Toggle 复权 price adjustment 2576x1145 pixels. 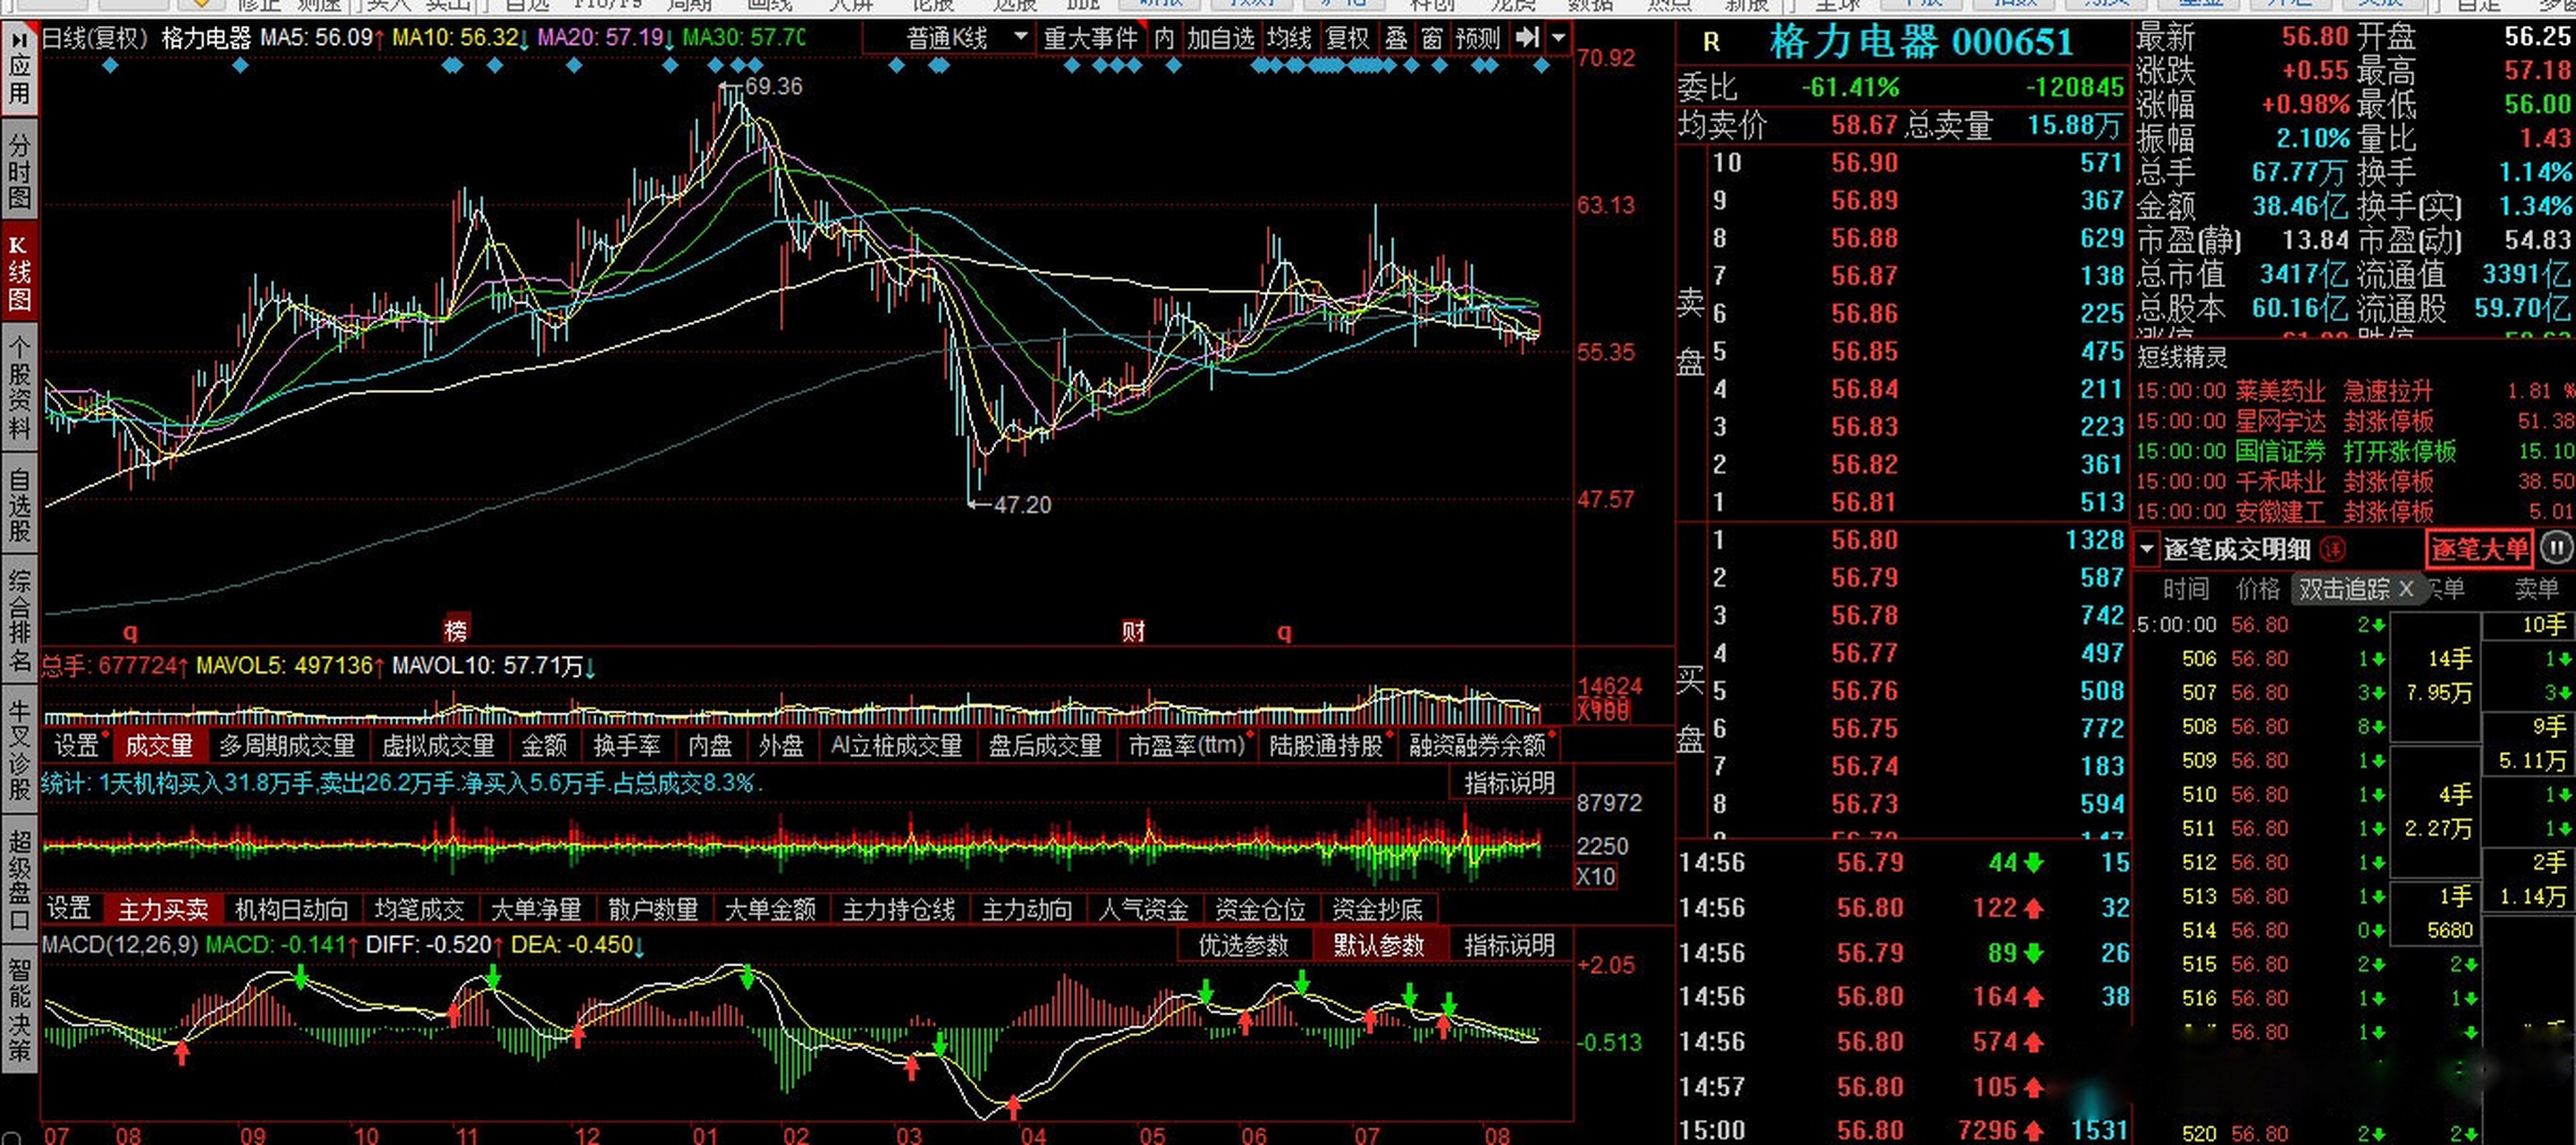pyautogui.click(x=1347, y=38)
